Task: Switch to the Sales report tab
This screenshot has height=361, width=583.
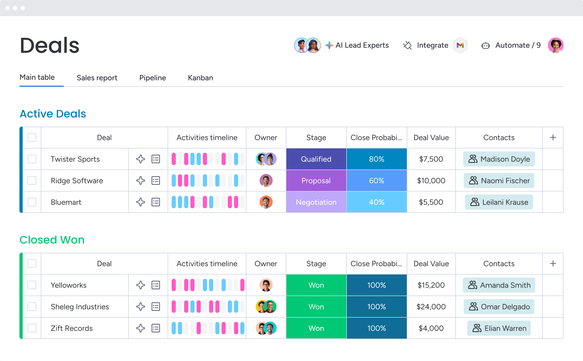Action: (97, 78)
